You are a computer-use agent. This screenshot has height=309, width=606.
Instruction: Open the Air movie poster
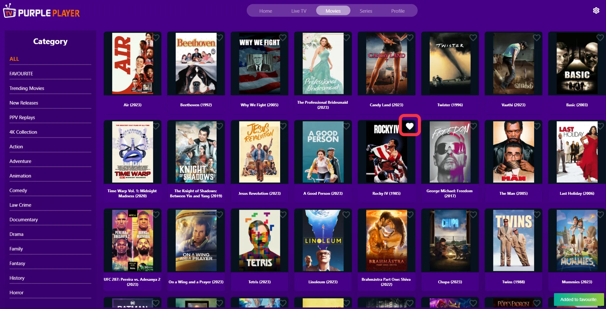pyautogui.click(x=133, y=63)
